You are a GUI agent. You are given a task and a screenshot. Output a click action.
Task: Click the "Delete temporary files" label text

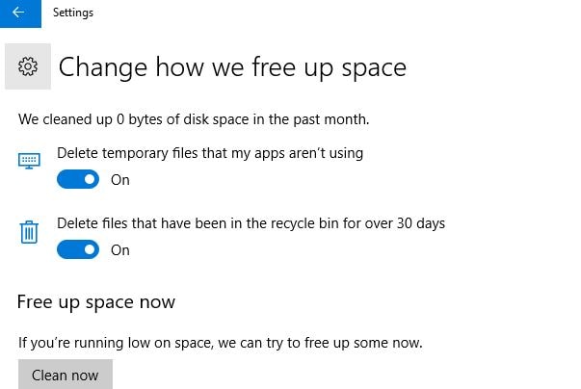[209, 152]
